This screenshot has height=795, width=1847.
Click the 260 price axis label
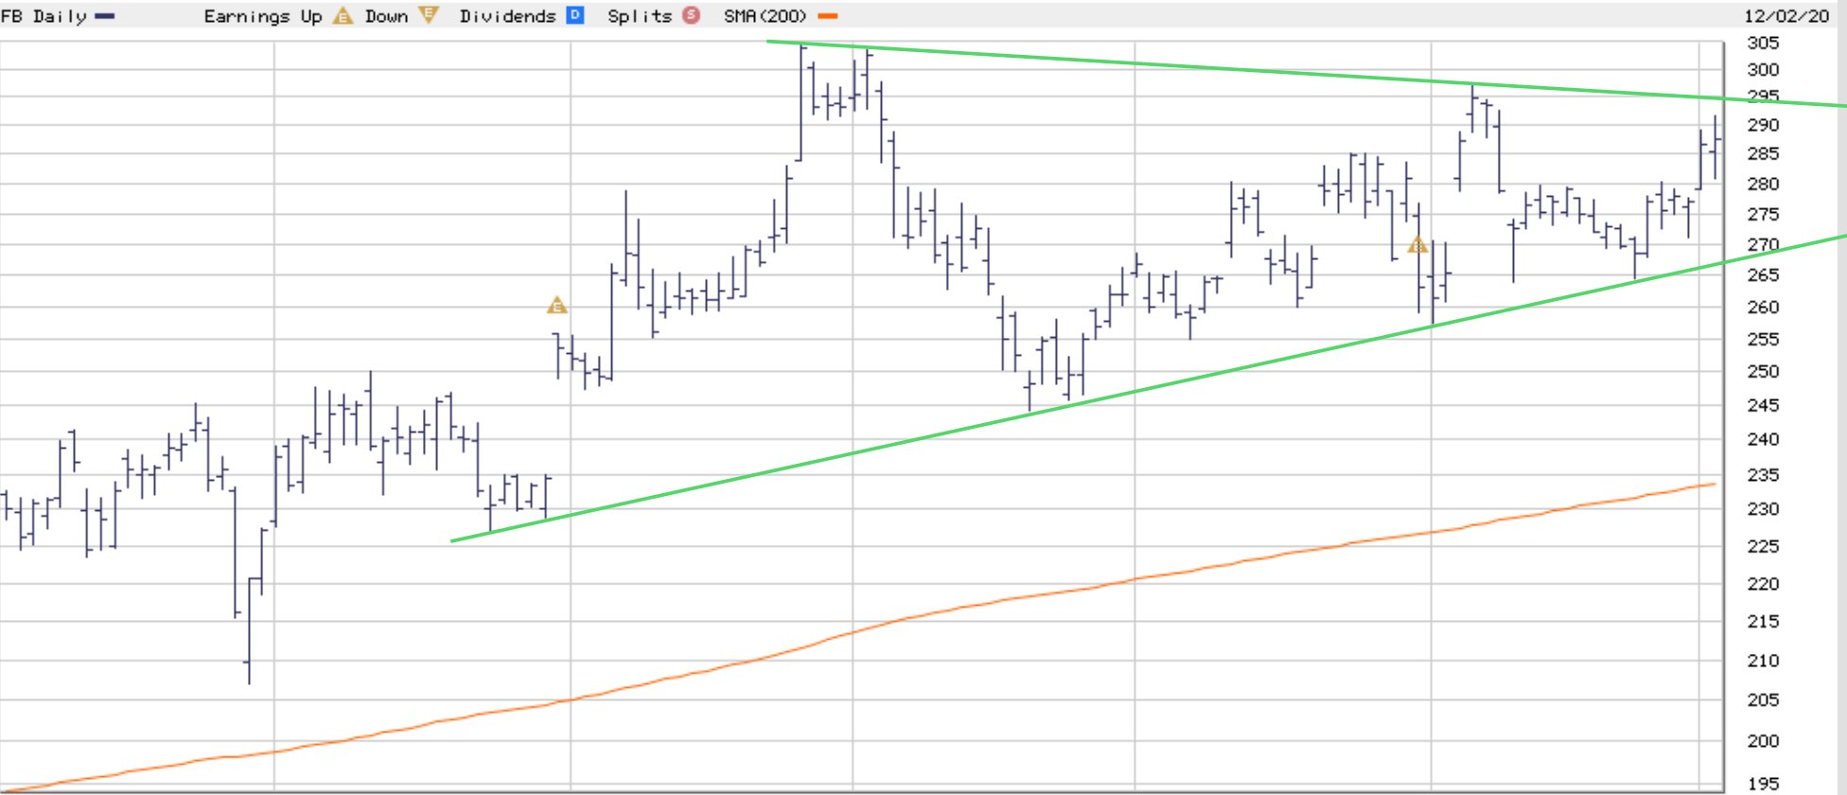(1763, 307)
